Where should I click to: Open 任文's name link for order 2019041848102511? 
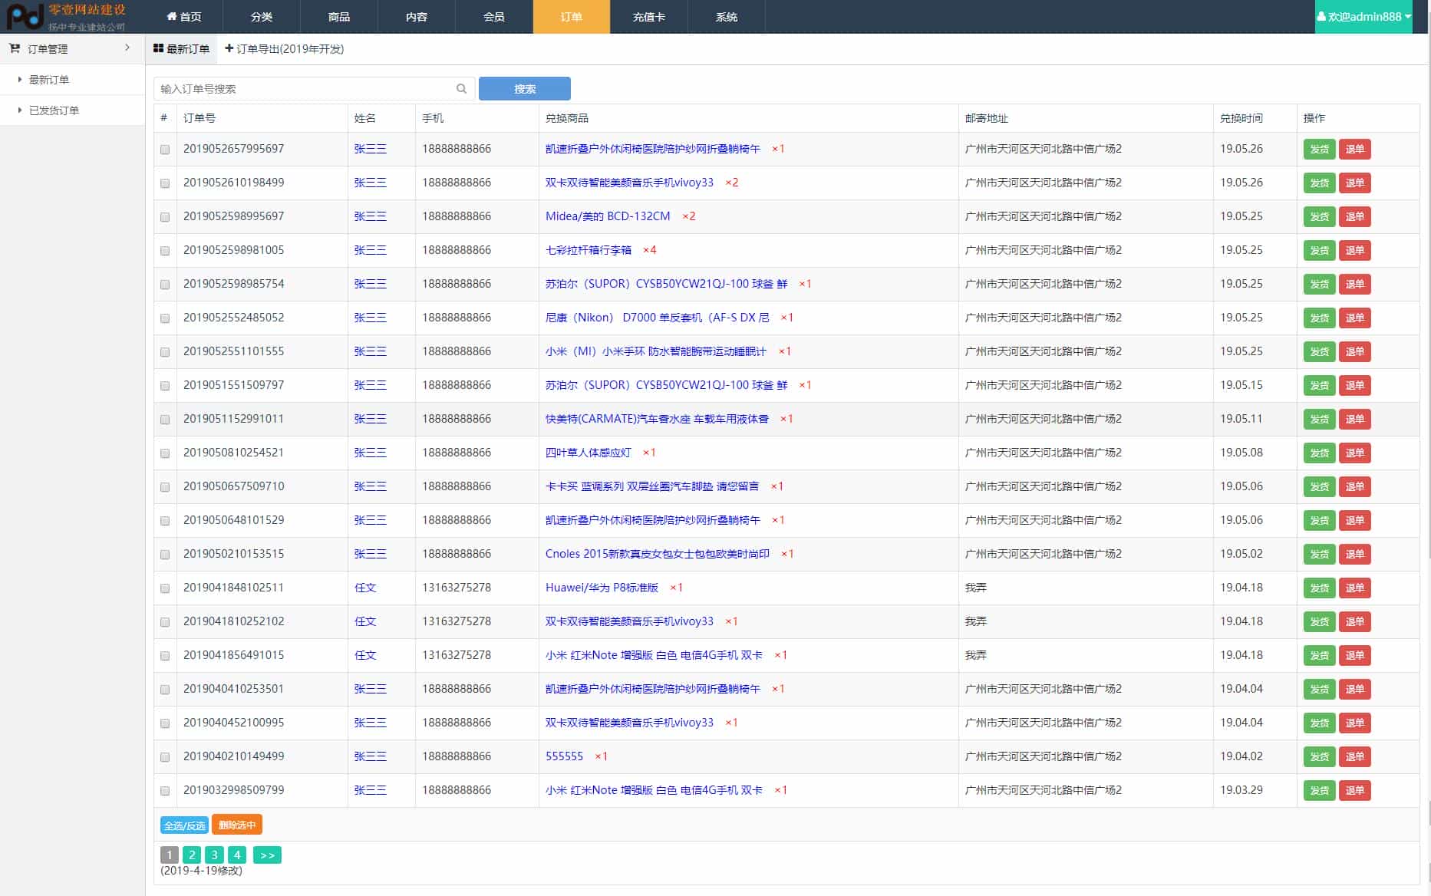pos(365,588)
